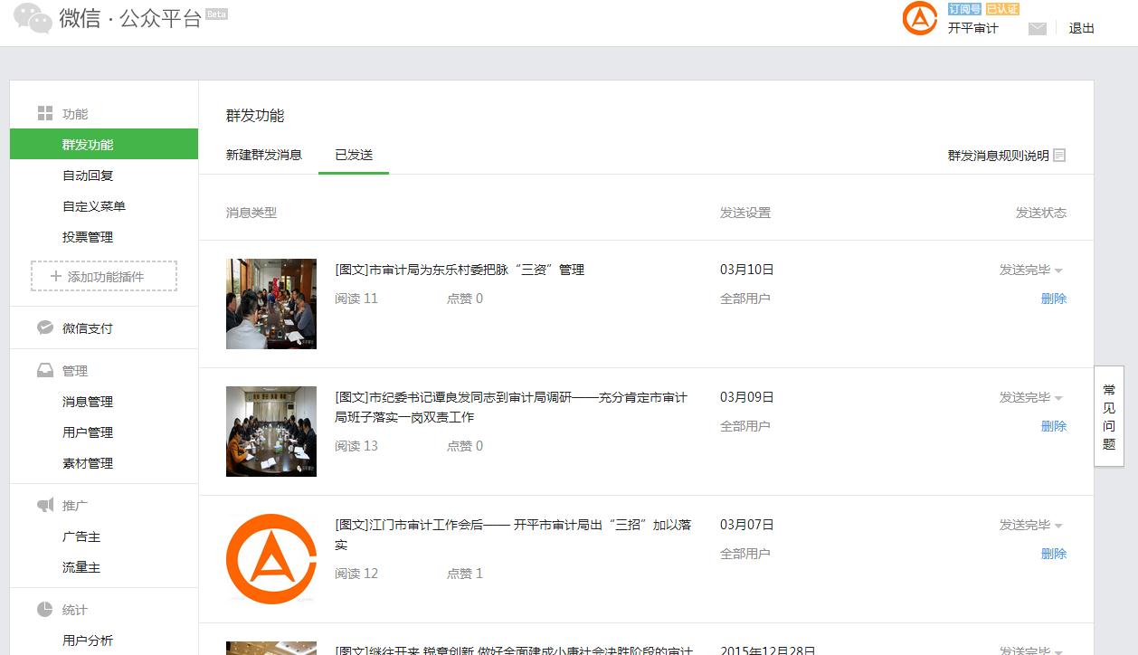Open article 江门市审计工作会后 开平市审计局出“三招”
This screenshot has height=655, width=1138.
[513, 535]
